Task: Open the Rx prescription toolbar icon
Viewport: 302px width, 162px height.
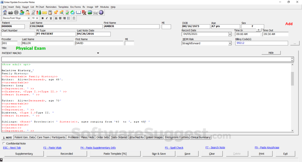Action: click(x=84, y=13)
